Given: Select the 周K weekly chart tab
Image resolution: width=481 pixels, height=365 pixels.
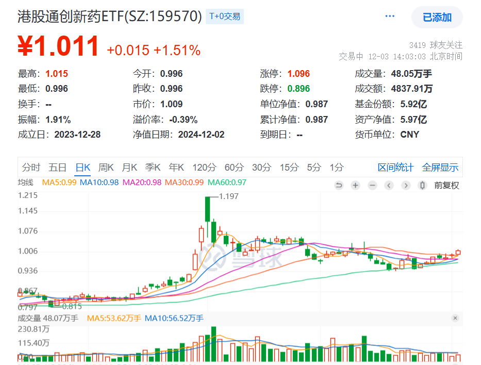Looking at the screenshot, I should coord(106,167).
